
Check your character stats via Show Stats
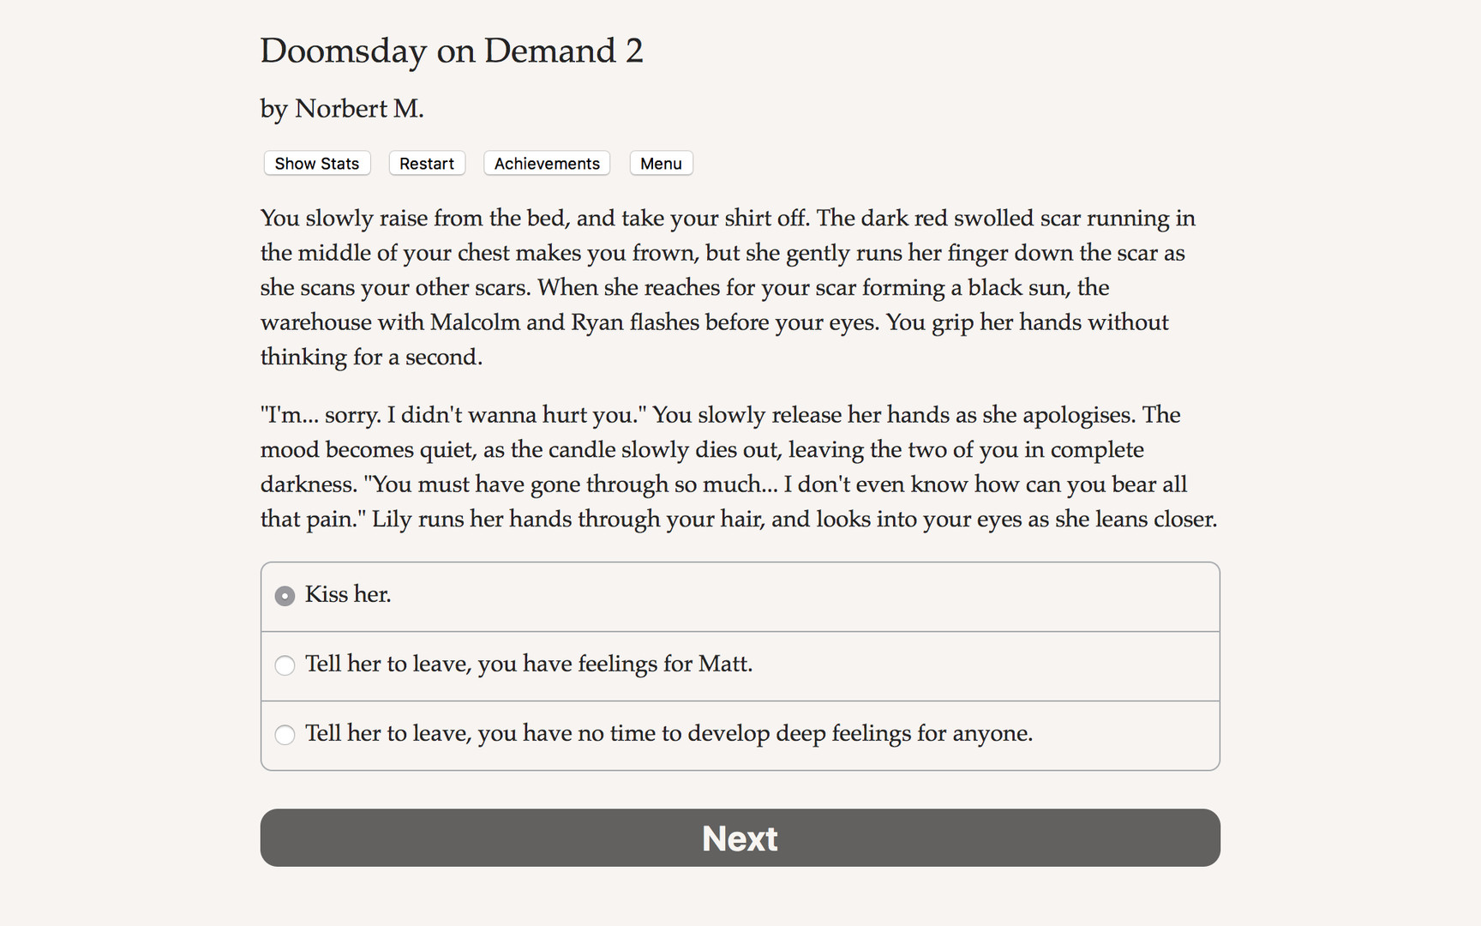(x=316, y=163)
